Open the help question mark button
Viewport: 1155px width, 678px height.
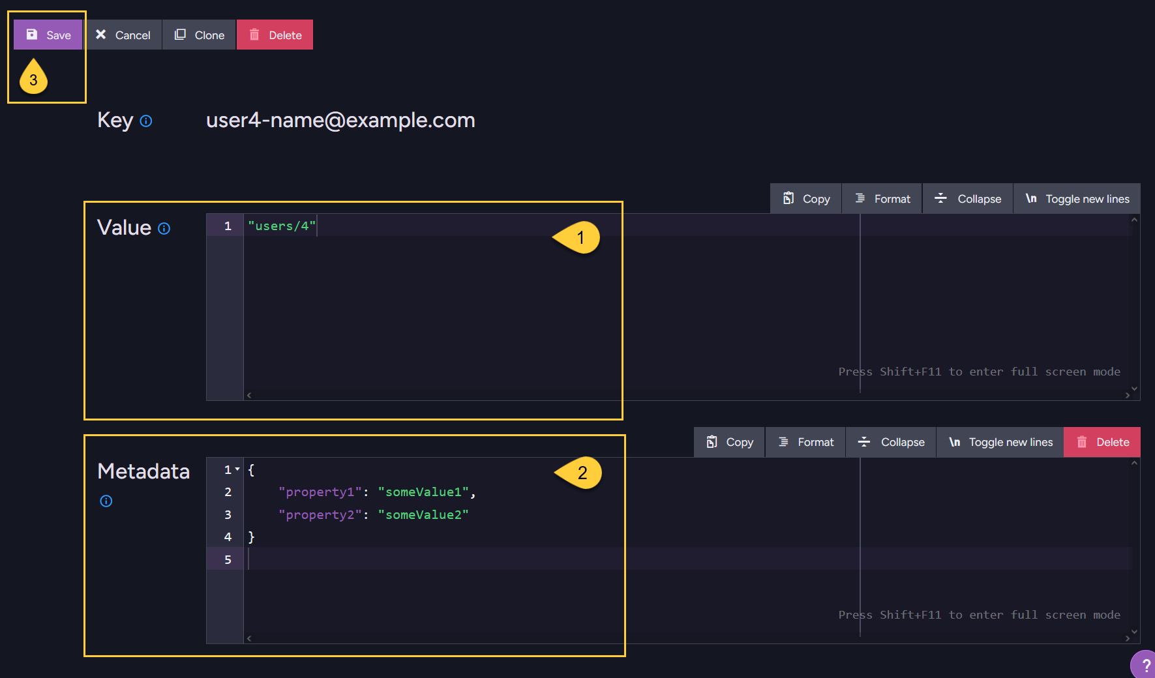(x=1145, y=665)
